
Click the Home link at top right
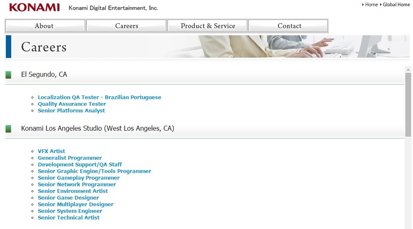pos(371,5)
